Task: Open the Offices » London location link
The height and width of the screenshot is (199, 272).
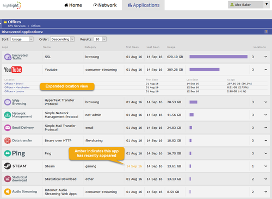Action: 14,91
